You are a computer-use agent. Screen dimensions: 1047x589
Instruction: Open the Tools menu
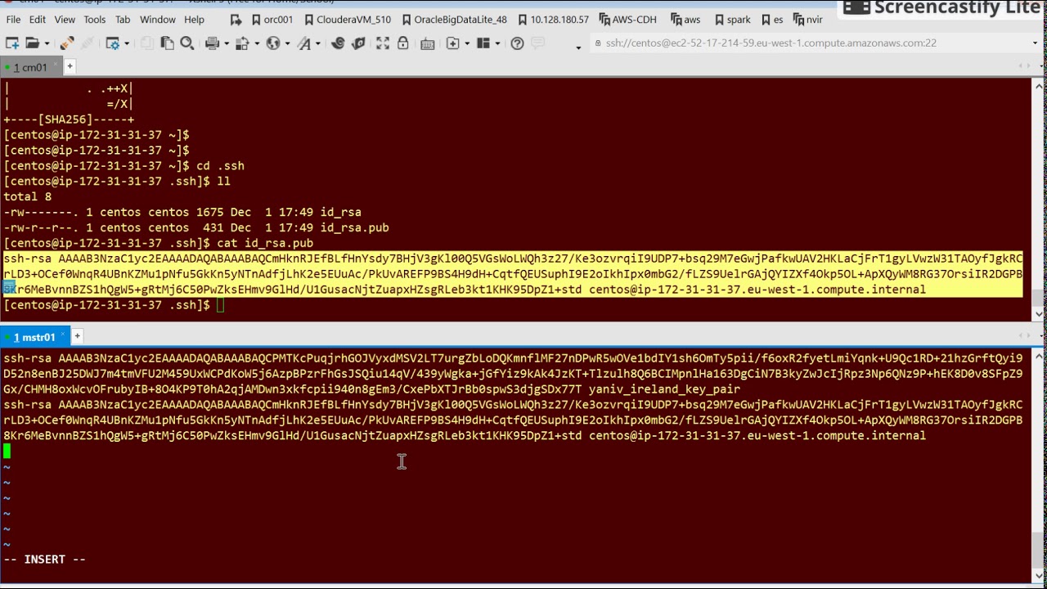coord(94,19)
